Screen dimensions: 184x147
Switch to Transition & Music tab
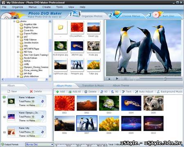(x=93, y=86)
